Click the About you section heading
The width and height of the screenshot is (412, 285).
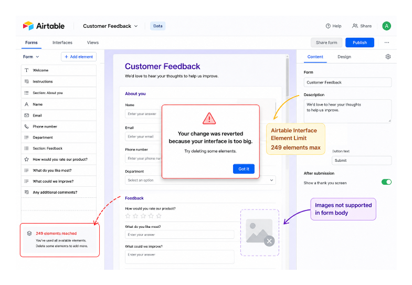point(135,93)
